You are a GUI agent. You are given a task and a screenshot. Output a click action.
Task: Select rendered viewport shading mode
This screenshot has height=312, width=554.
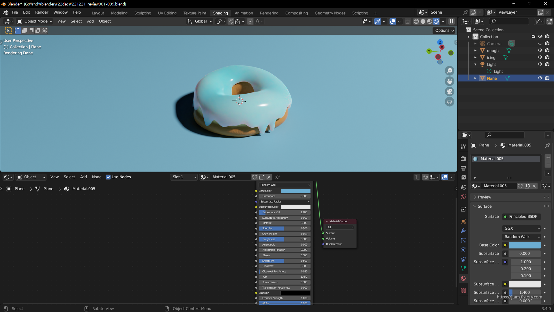436,21
